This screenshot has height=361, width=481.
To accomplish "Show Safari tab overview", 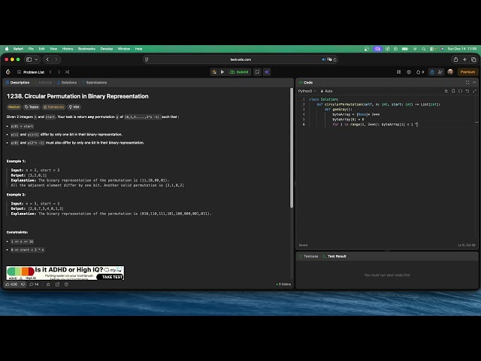I will coord(473,59).
